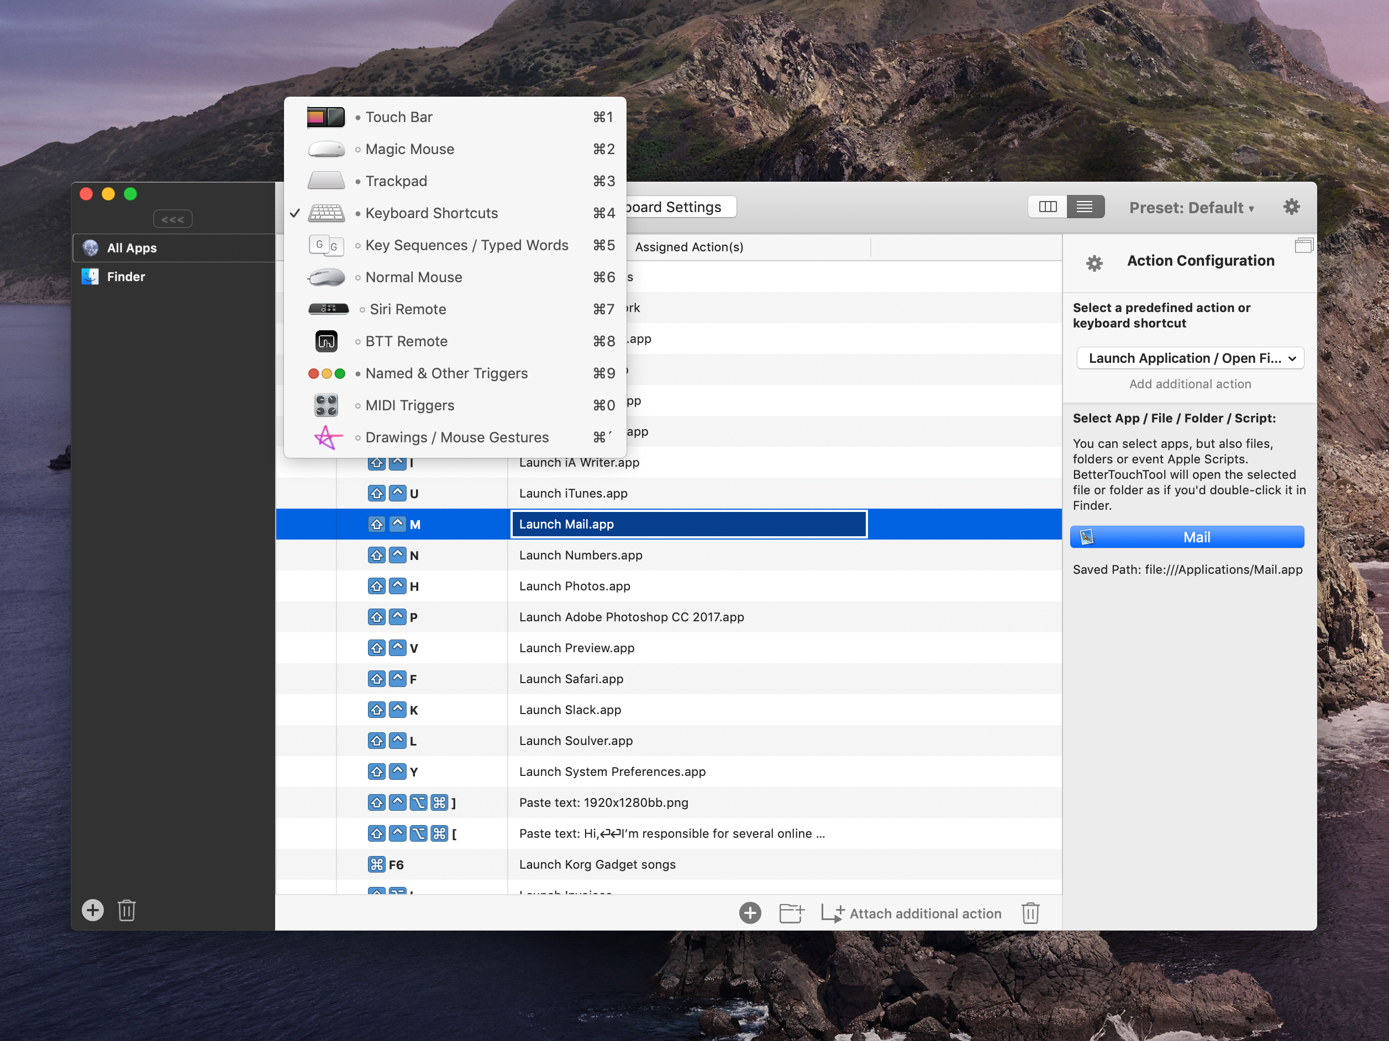The height and width of the screenshot is (1041, 1389).
Task: Collapse sidebar with the <<< button
Action: [173, 219]
